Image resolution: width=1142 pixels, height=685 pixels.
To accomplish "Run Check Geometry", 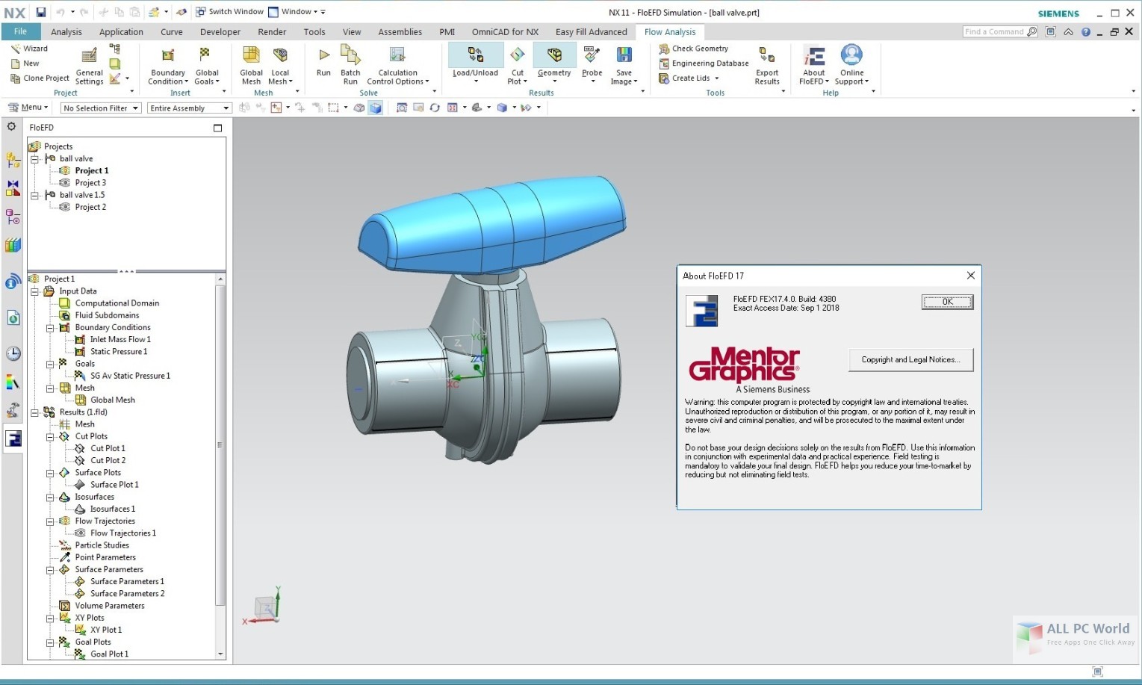I will 693,49.
